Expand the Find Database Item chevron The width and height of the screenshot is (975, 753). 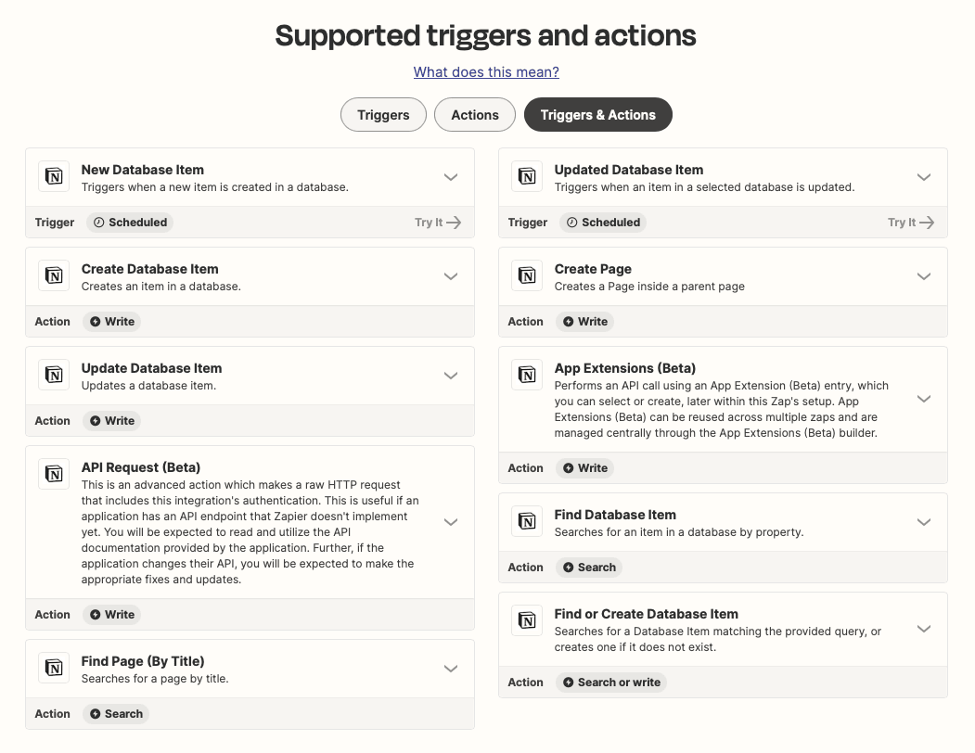[x=924, y=522]
